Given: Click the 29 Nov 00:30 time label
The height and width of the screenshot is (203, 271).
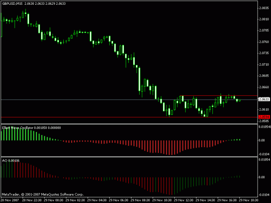Looking at the screenshot, I should tap(53, 200).
